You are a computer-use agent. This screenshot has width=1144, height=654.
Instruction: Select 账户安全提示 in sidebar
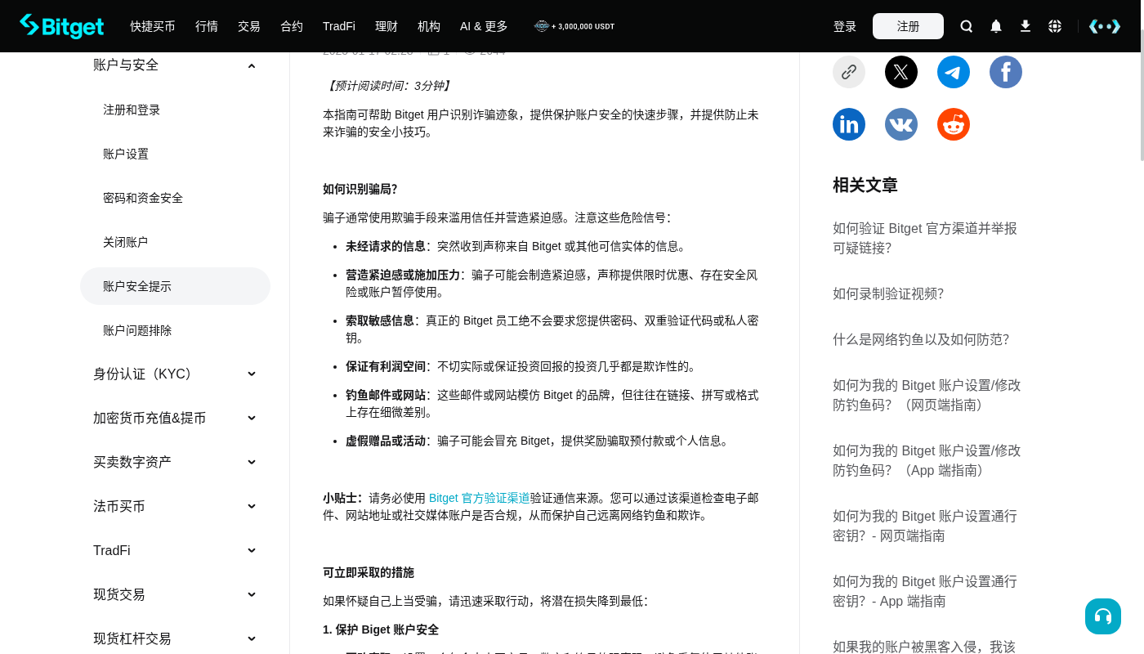coord(175,286)
